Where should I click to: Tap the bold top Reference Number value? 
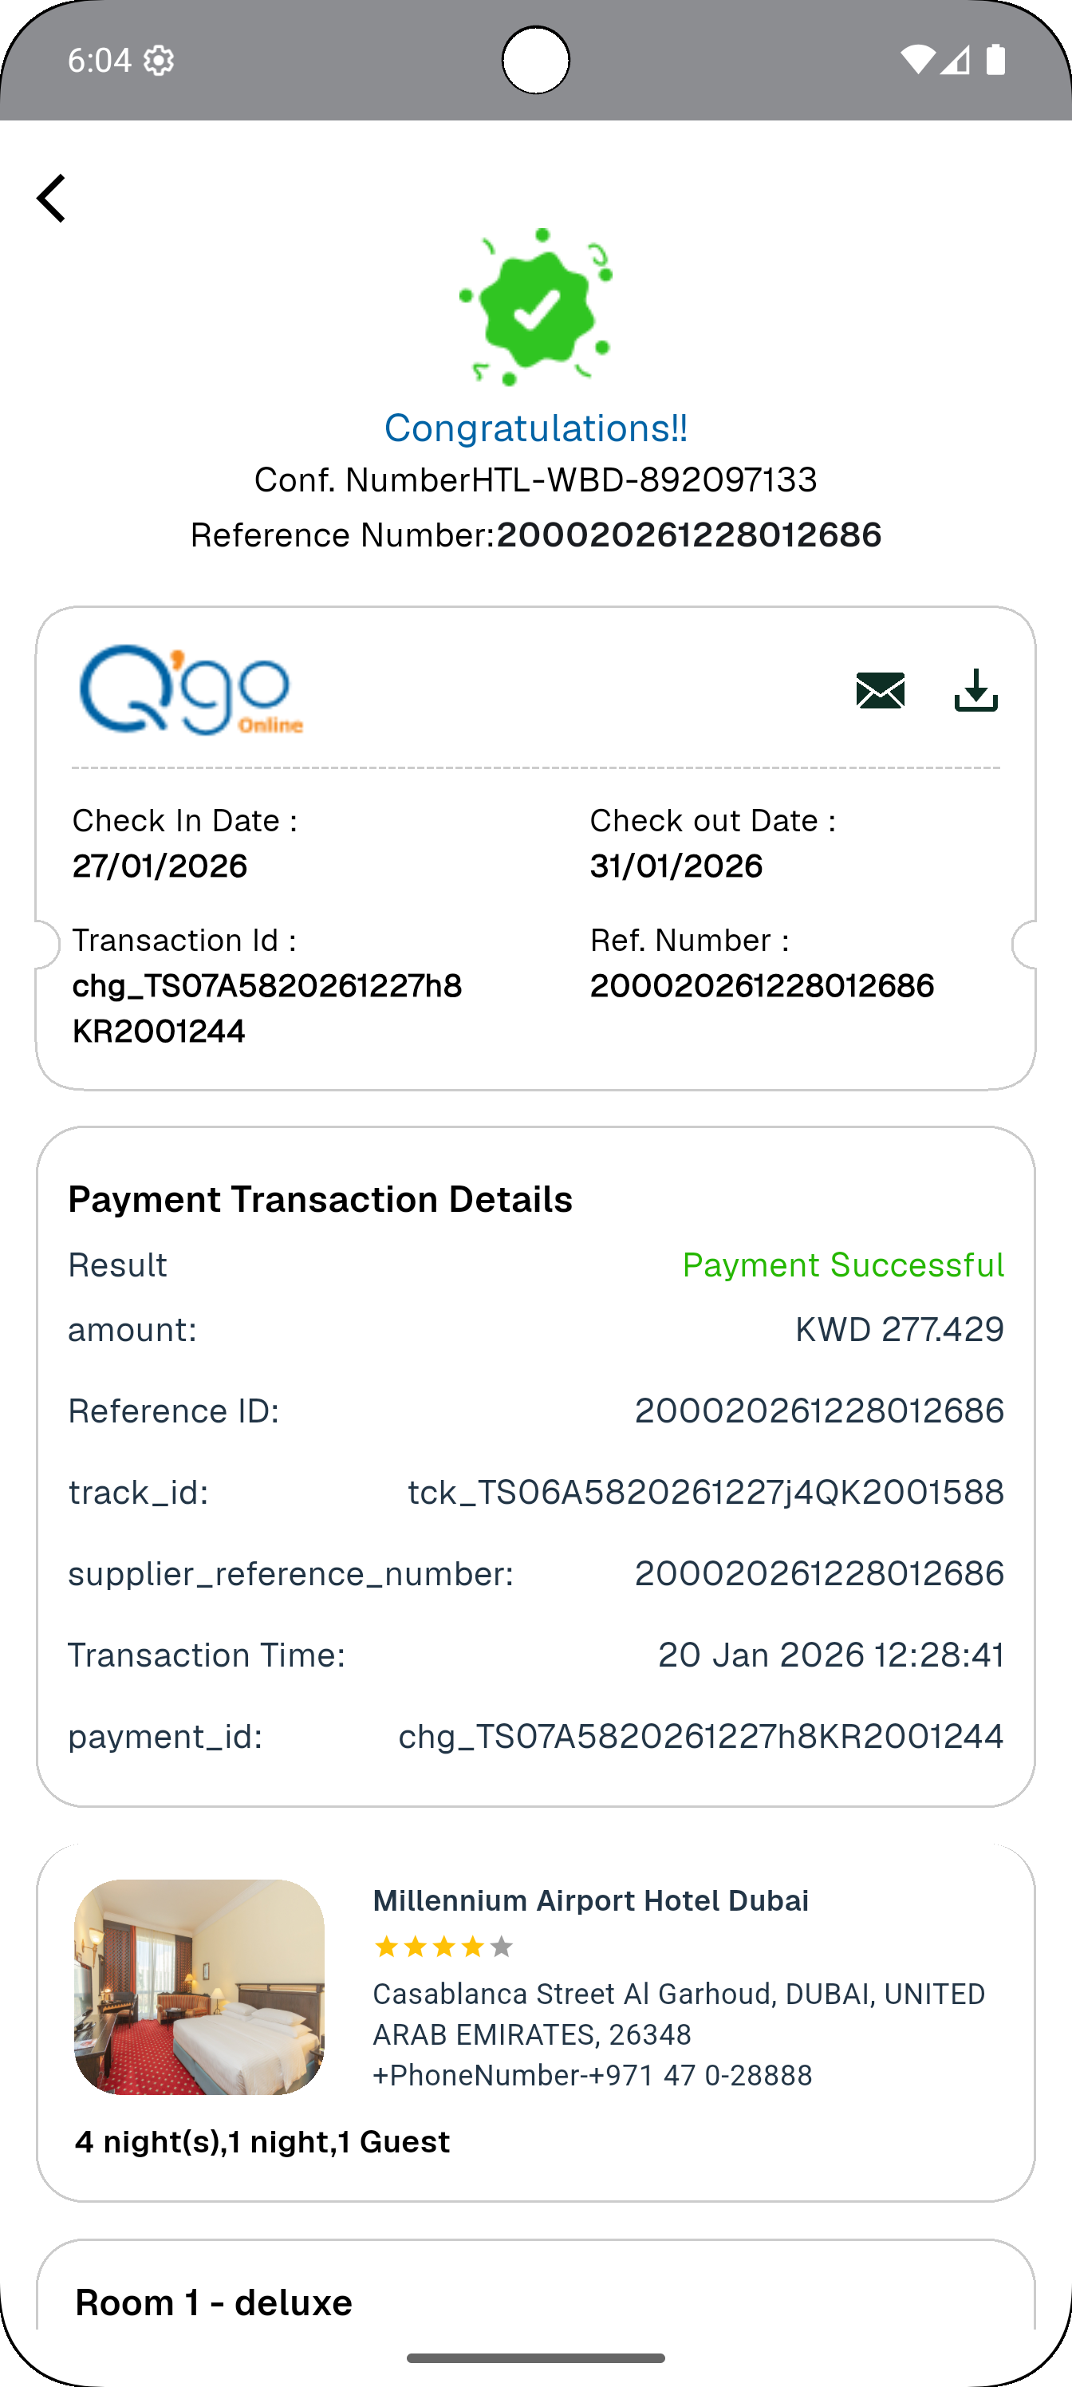[x=688, y=535]
